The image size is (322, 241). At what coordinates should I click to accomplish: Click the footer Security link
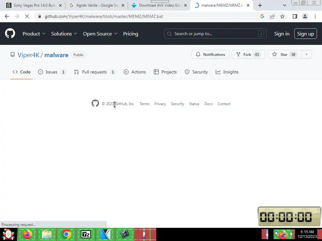pos(177,104)
